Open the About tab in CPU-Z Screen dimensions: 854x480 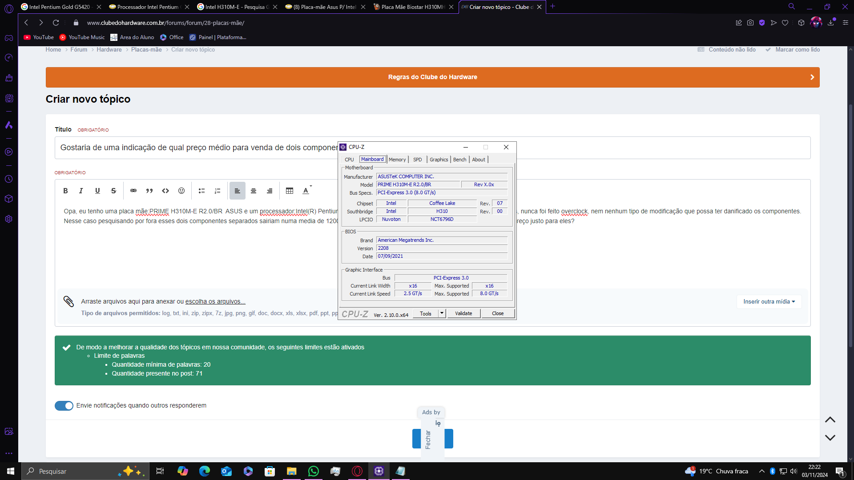(x=479, y=160)
